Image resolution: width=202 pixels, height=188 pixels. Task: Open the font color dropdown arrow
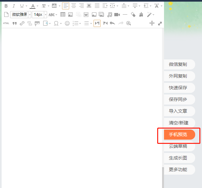(x=37, y=6)
